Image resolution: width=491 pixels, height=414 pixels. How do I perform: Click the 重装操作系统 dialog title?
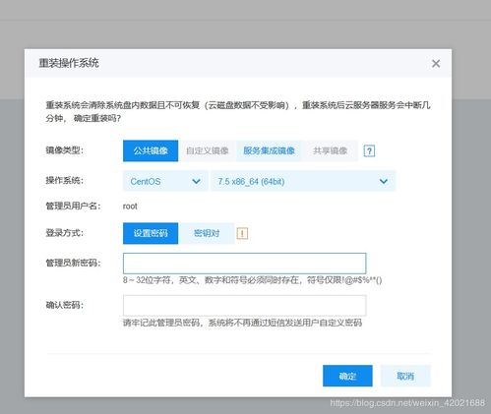[69, 63]
